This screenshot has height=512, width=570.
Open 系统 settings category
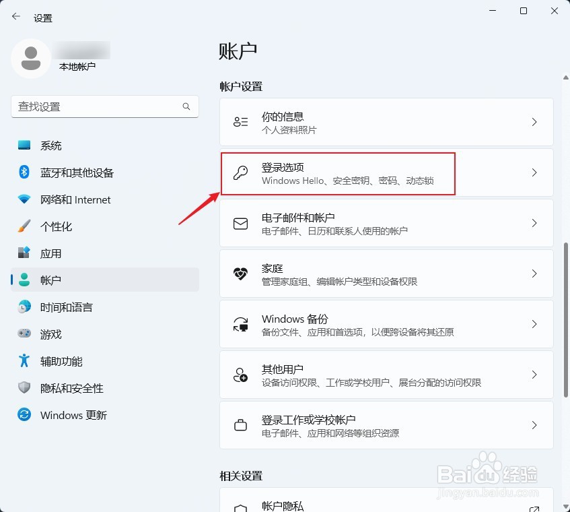pyautogui.click(x=105, y=146)
